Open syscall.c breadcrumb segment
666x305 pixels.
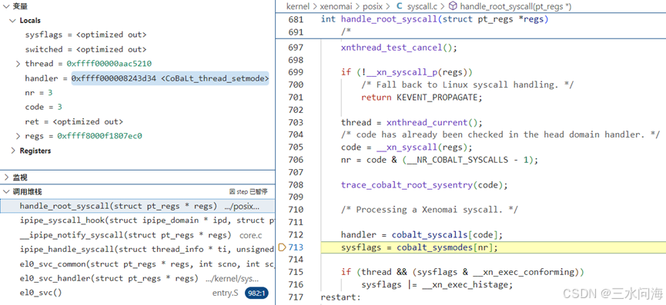(x=423, y=6)
